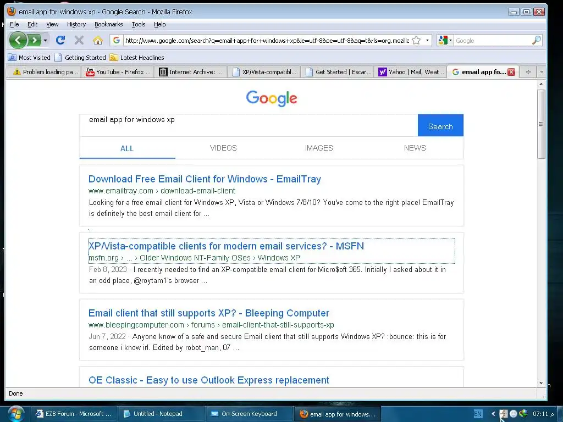Open the History menu
Viewport: 563px width, 422px height.
click(76, 24)
